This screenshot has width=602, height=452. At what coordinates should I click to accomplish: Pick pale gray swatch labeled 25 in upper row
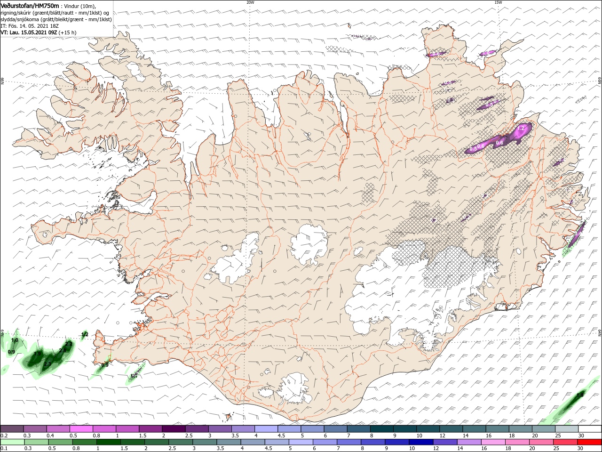click(x=567, y=429)
